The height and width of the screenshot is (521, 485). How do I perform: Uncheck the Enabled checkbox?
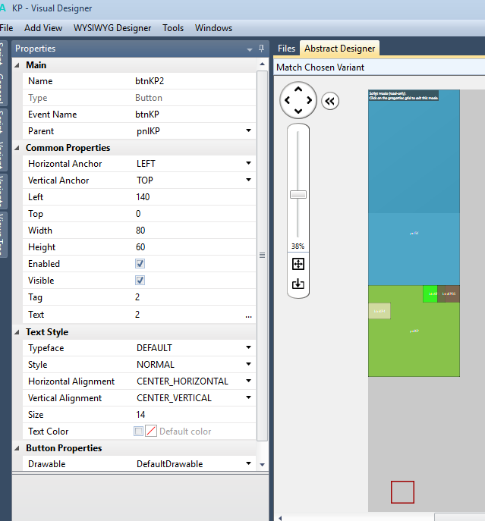pyautogui.click(x=140, y=264)
